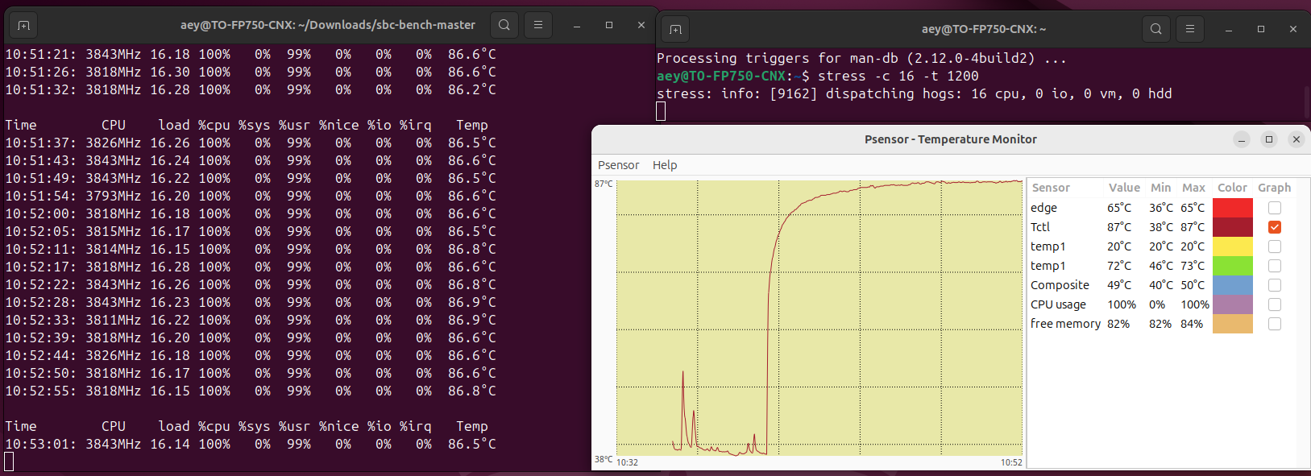Click red color swatch for edge sensor
Viewport: 1311px width, 476px height.
pos(1233,208)
